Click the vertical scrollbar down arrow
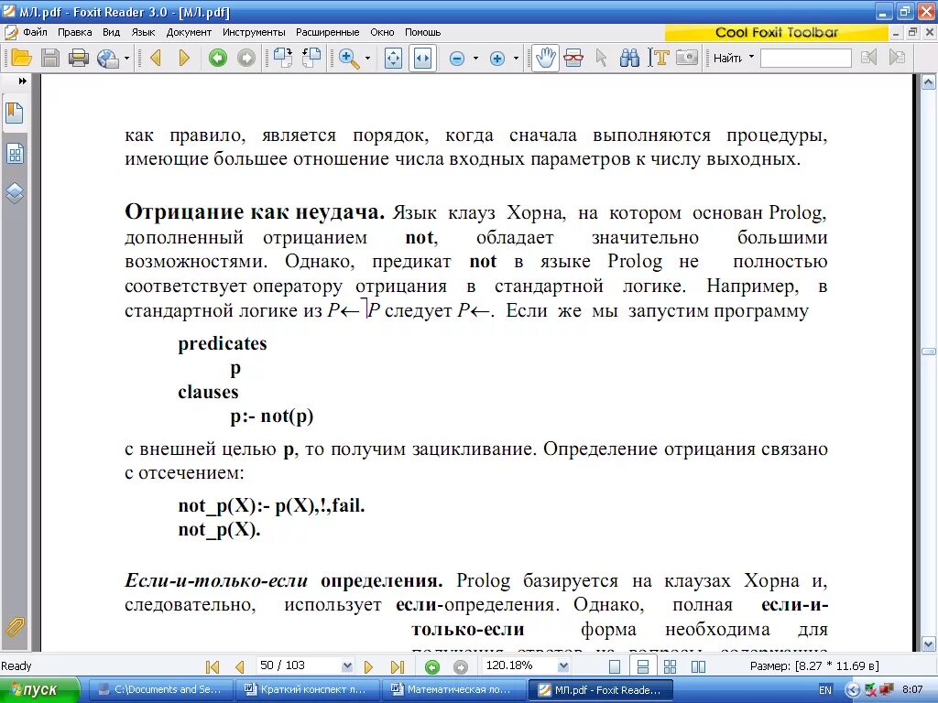 (x=929, y=644)
